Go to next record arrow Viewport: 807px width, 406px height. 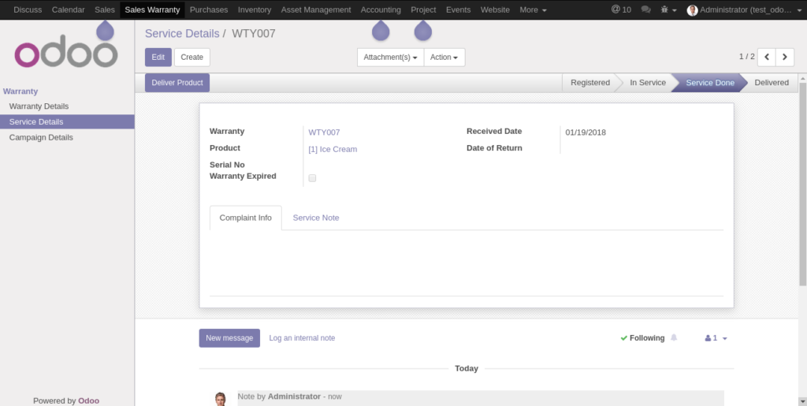tap(785, 57)
